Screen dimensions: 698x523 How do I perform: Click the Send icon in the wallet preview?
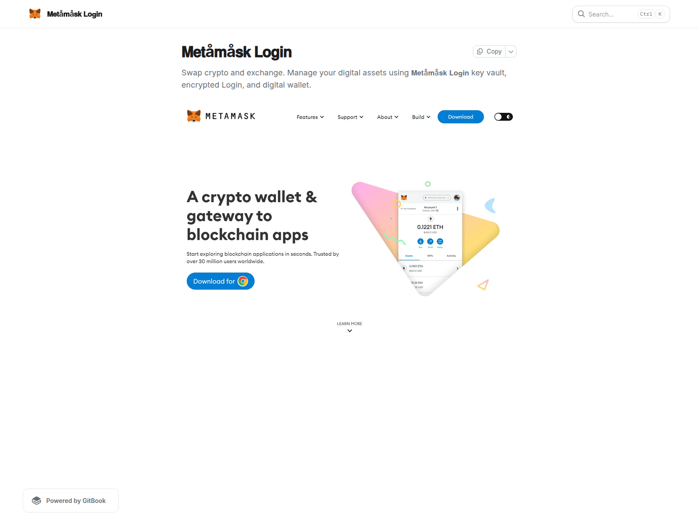tap(430, 242)
